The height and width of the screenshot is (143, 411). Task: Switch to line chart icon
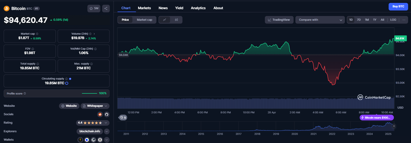click(165, 20)
